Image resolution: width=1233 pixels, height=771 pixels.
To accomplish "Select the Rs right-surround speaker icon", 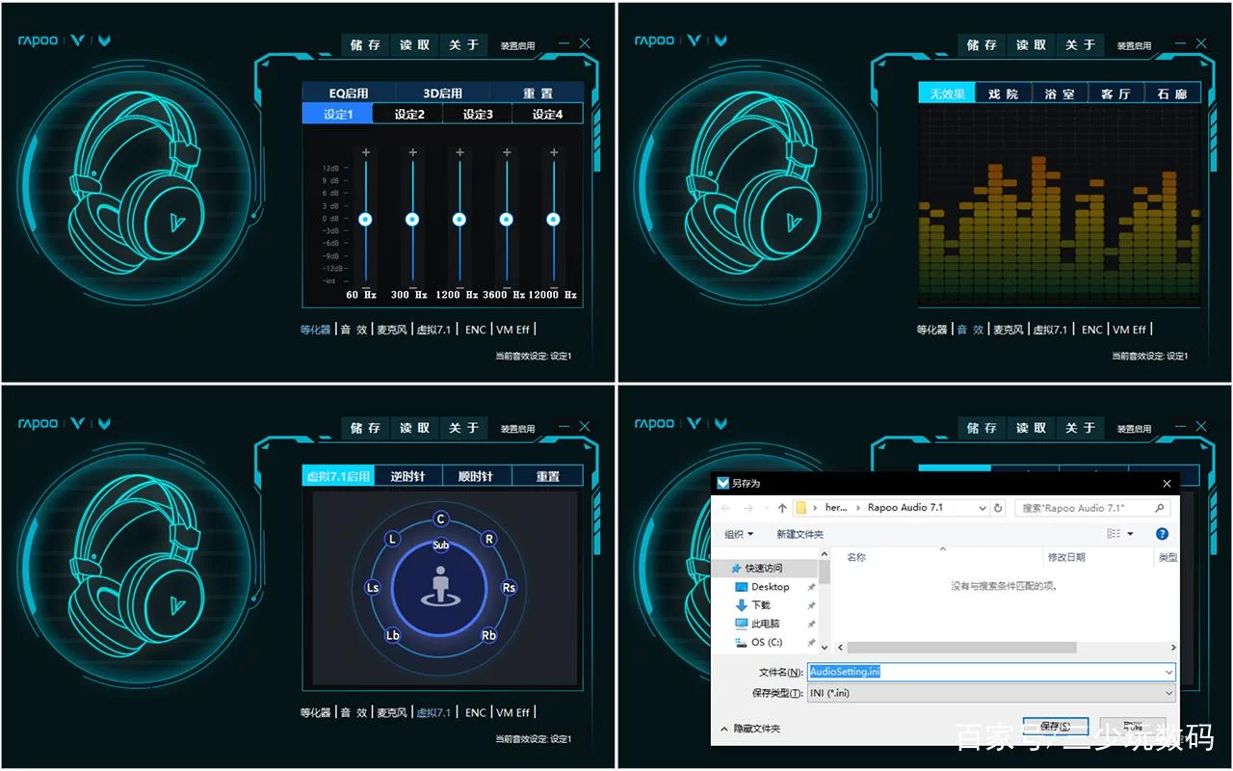I will click(510, 587).
